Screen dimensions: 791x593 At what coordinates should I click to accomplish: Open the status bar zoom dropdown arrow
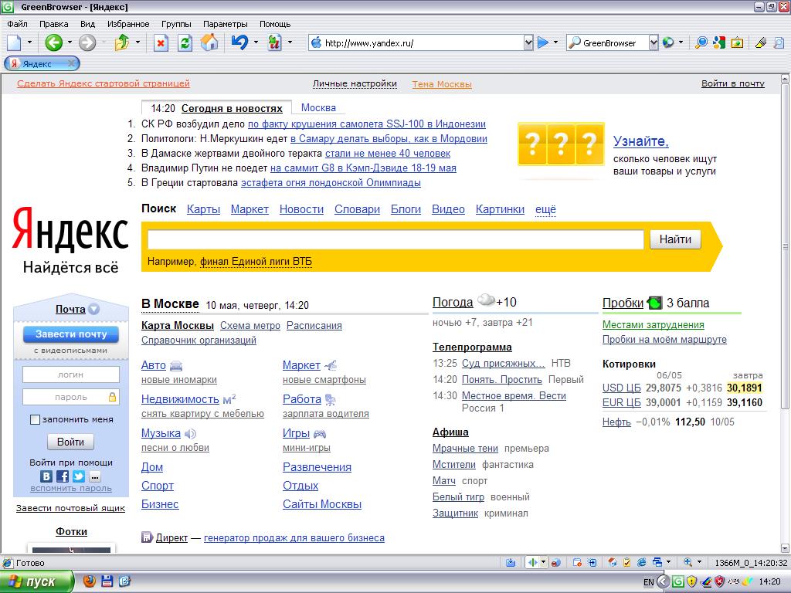pos(699,562)
